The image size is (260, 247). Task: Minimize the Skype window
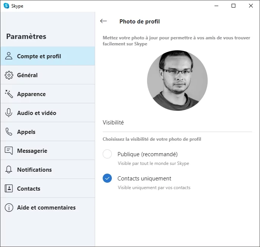216,6
